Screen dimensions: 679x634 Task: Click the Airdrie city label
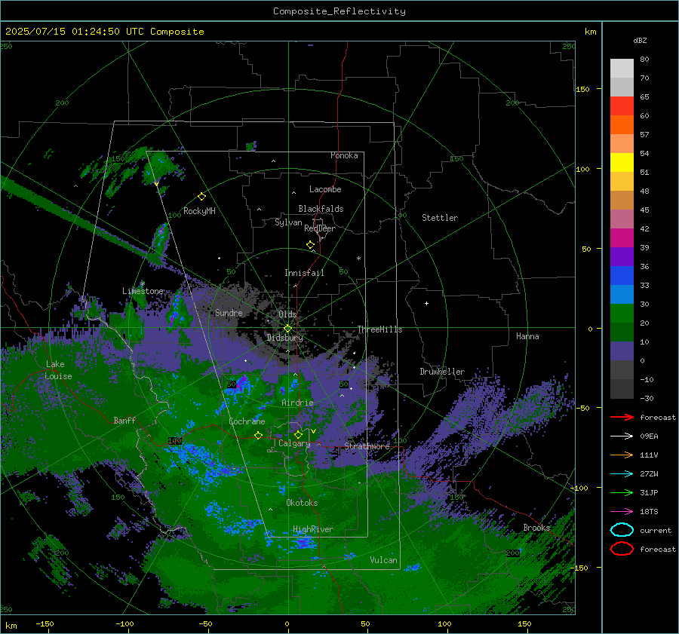click(297, 403)
